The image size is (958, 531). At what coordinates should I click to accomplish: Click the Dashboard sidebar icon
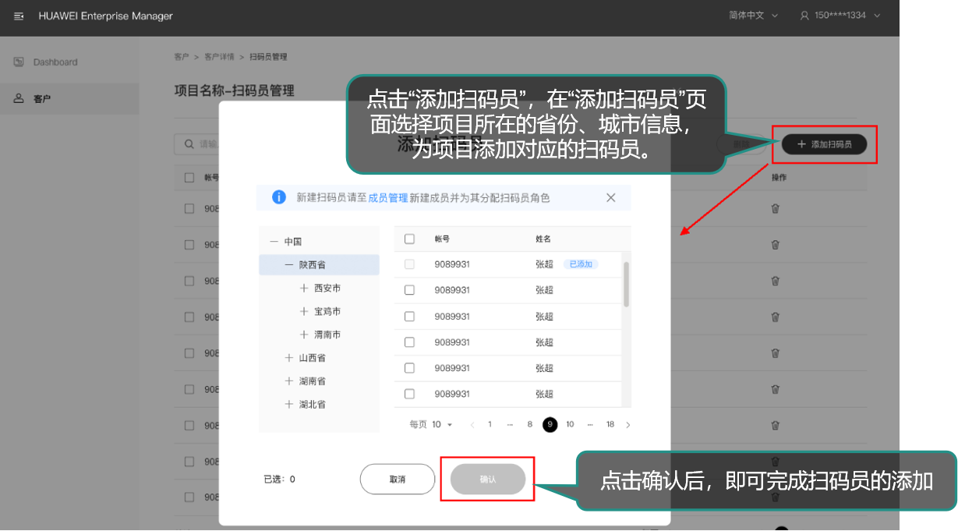(19, 62)
